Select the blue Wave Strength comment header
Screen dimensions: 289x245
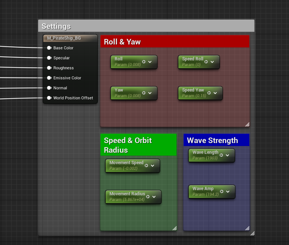(216, 140)
